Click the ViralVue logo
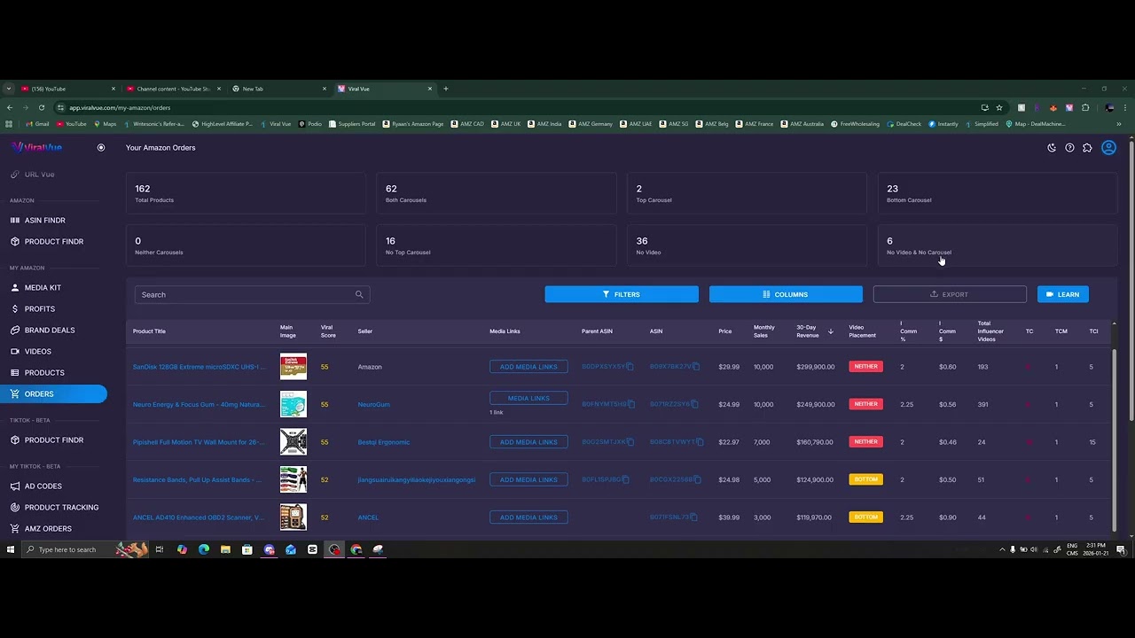Screen dimensions: 1135x638 (37, 147)
